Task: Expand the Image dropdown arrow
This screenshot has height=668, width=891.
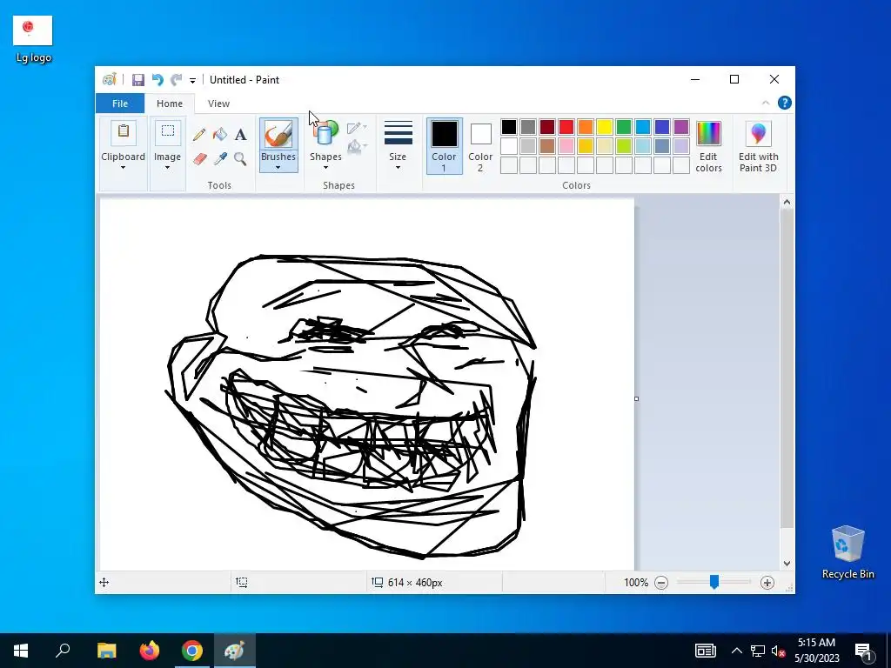Action: pyautogui.click(x=168, y=168)
